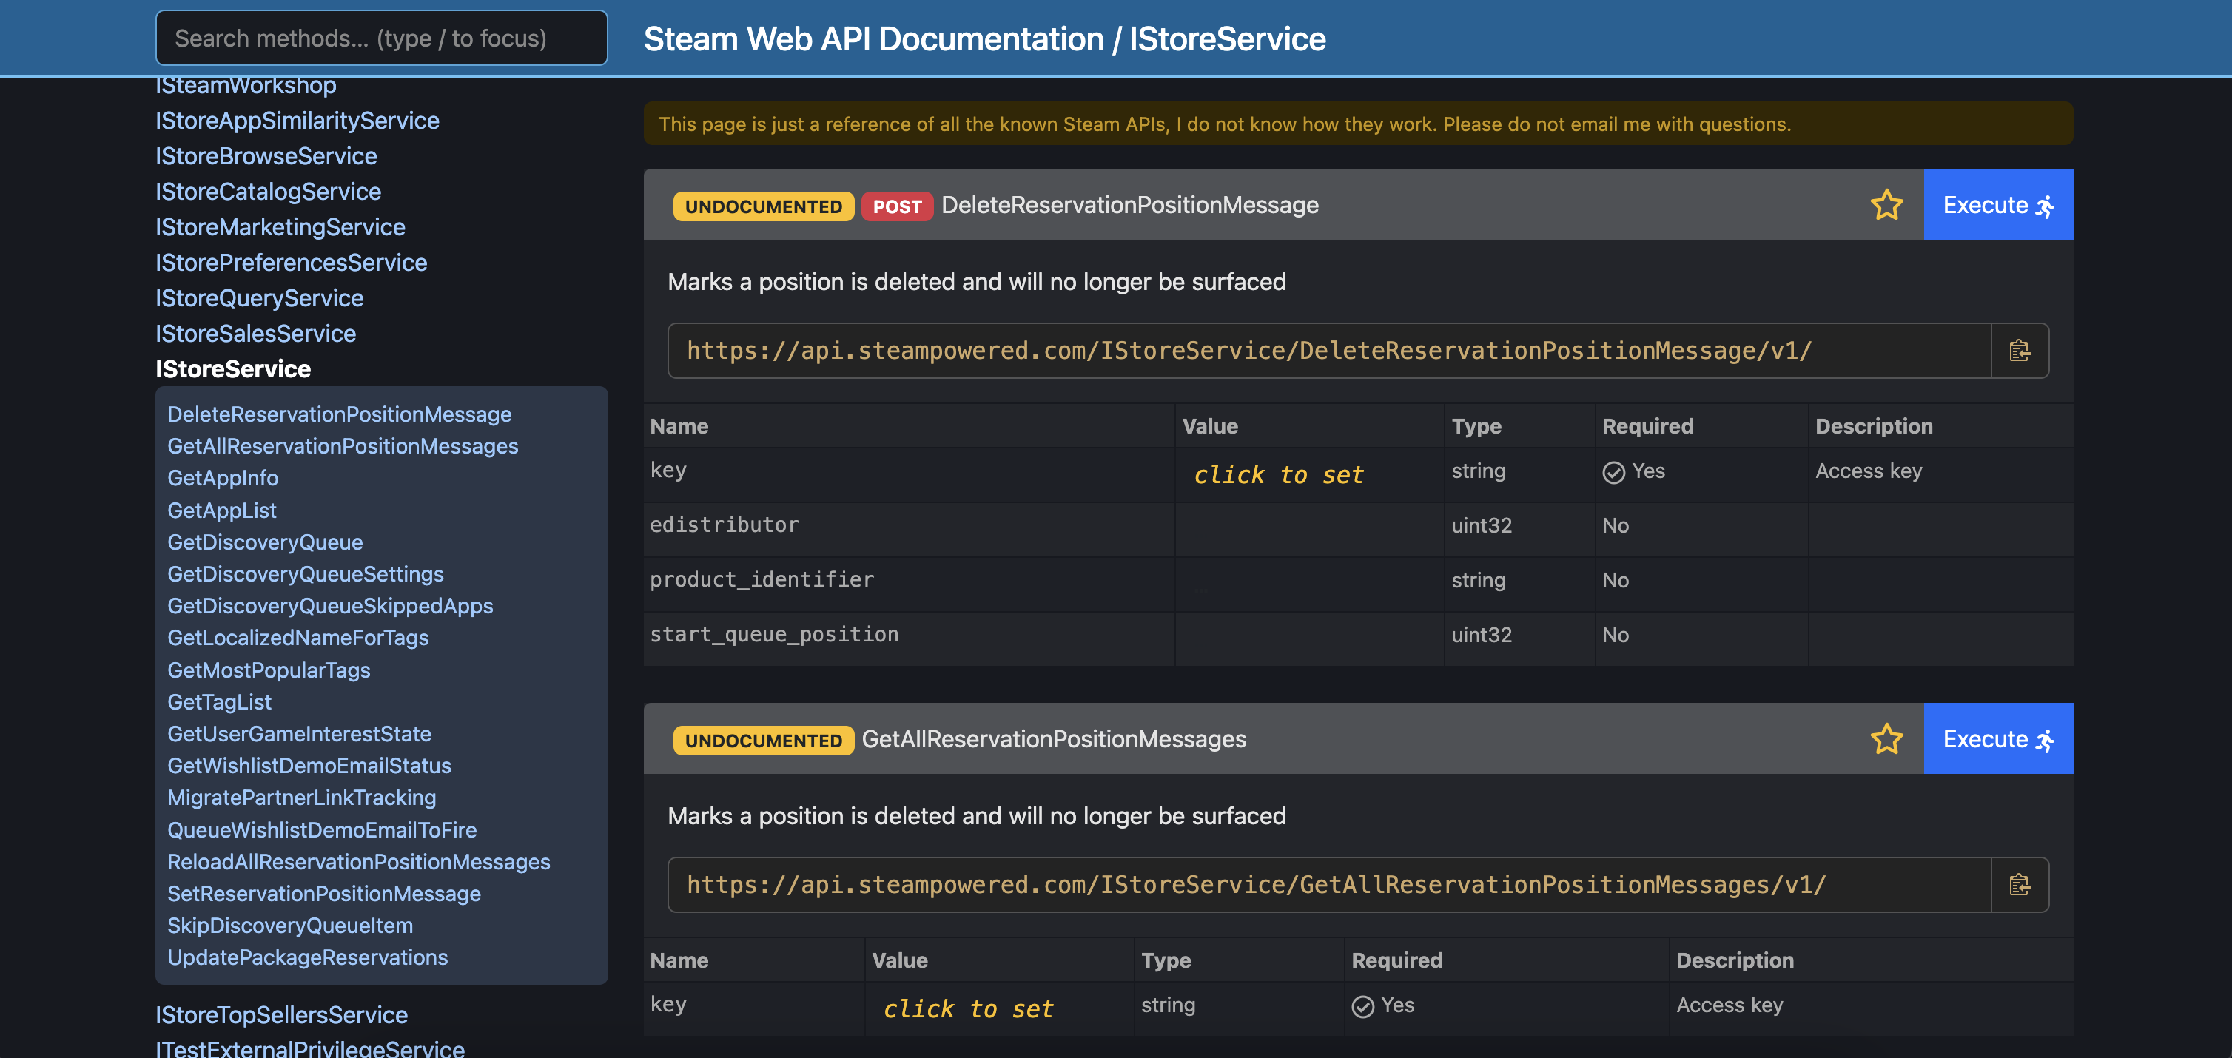2232x1058 pixels.
Task: Jump to ReloadAllReservationPositionMessages method
Action: 359,862
